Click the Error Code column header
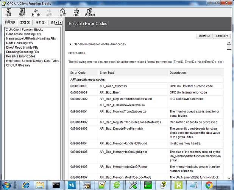Image resolution: width=234 pixels, height=190 pixels. (83, 73)
